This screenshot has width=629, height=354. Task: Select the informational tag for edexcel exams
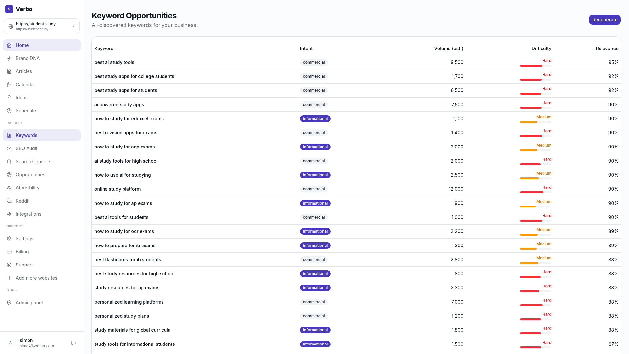click(x=315, y=119)
